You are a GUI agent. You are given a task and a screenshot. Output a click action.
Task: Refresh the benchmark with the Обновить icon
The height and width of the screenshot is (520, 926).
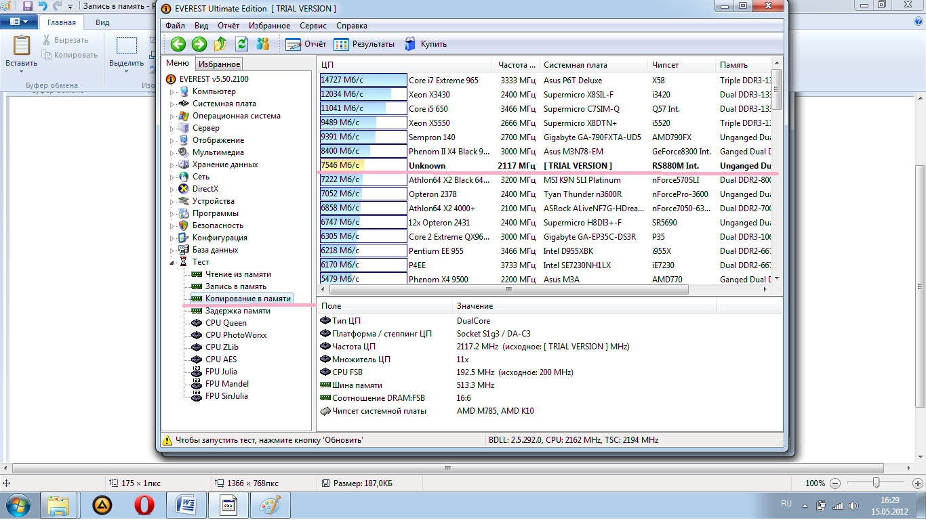click(242, 44)
